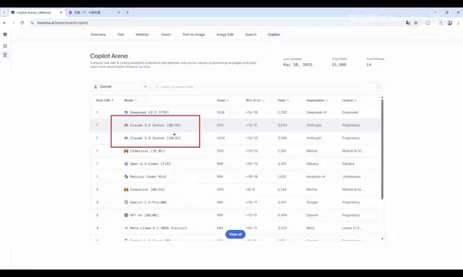This screenshot has height=277, width=463.
Task: Switch to the Vision leaderboard tab
Action: 165,35
